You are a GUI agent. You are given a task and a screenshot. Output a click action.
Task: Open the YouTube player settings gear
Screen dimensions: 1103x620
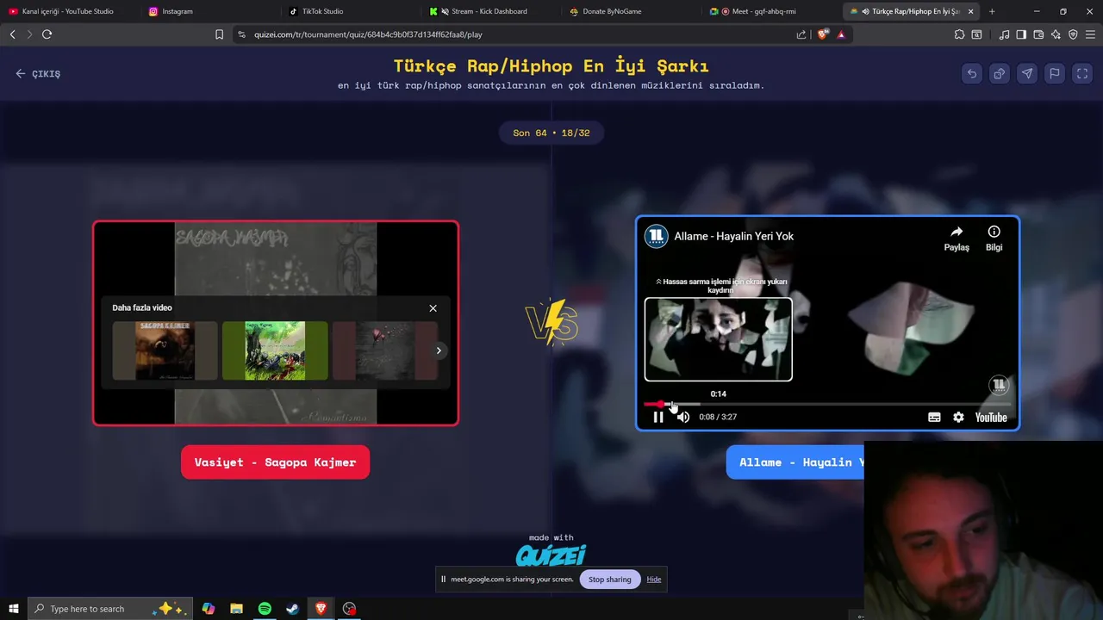[x=958, y=417]
